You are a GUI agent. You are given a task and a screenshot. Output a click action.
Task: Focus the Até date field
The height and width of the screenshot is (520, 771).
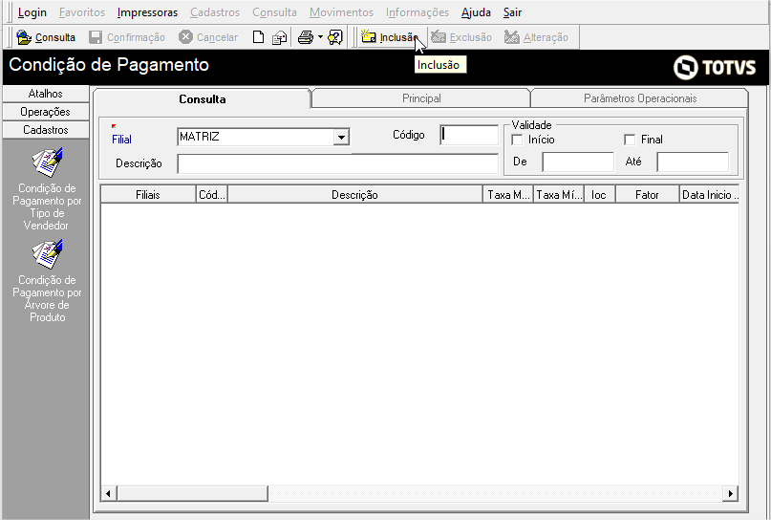click(693, 162)
